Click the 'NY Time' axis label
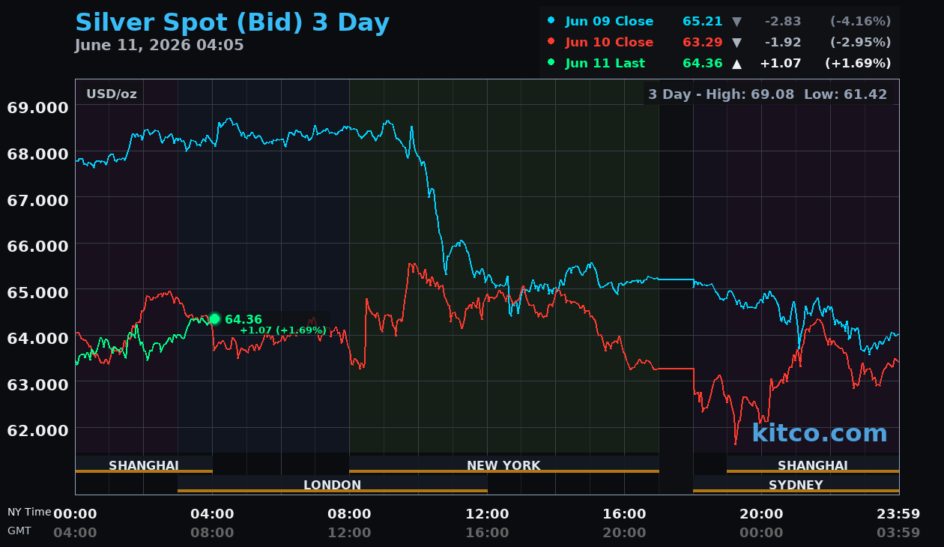 (x=29, y=512)
